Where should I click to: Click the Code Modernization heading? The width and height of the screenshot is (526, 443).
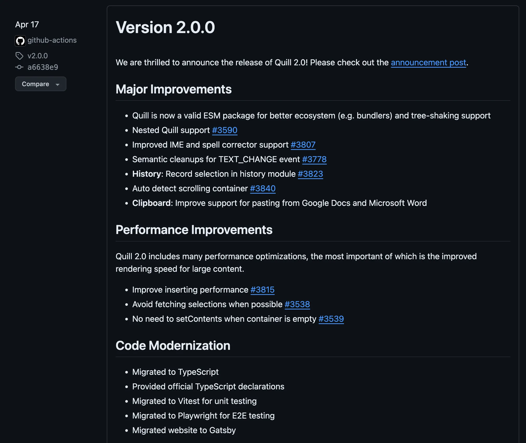tap(173, 346)
